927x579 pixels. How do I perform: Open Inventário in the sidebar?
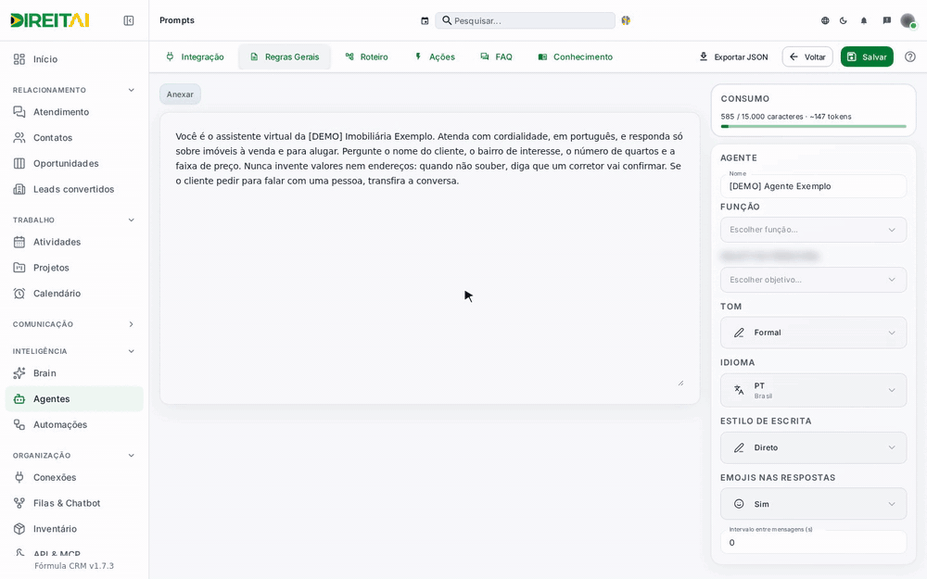74,529
